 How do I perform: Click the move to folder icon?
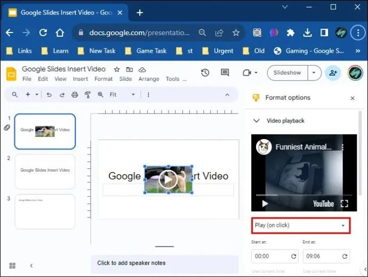(129, 69)
